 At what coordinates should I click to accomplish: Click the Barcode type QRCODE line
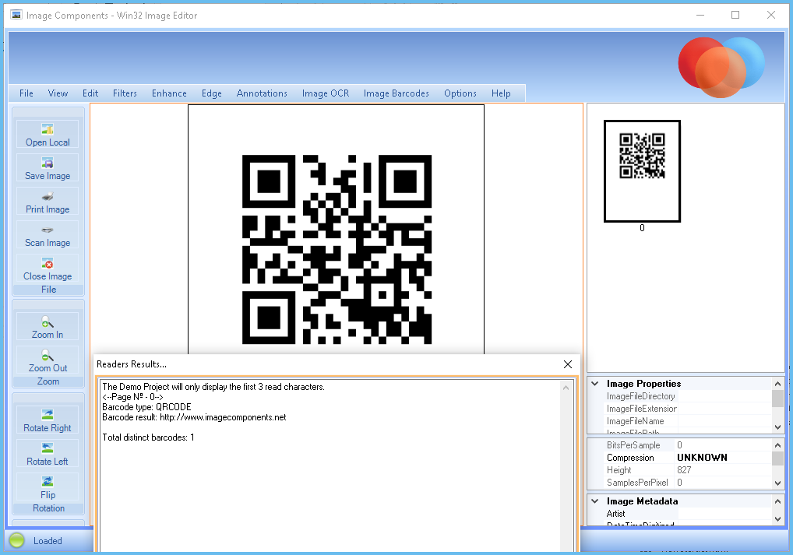coord(146,407)
